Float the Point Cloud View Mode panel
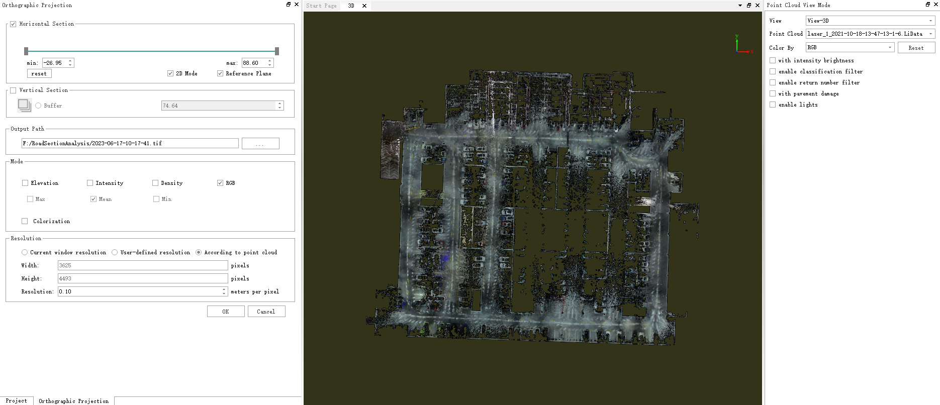Image resolution: width=940 pixels, height=405 pixels. 928,5
